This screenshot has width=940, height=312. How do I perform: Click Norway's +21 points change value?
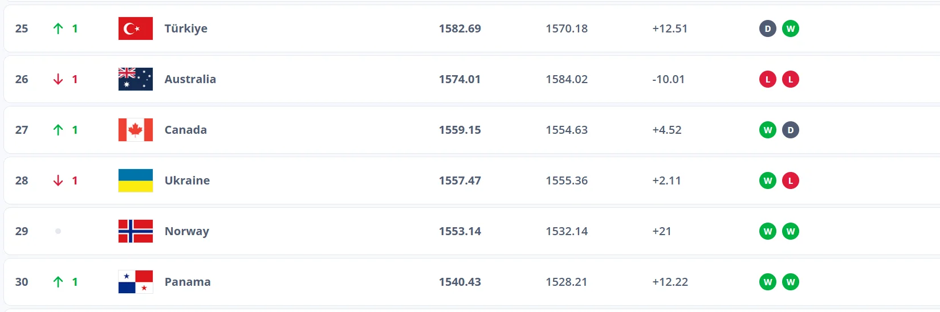click(661, 231)
